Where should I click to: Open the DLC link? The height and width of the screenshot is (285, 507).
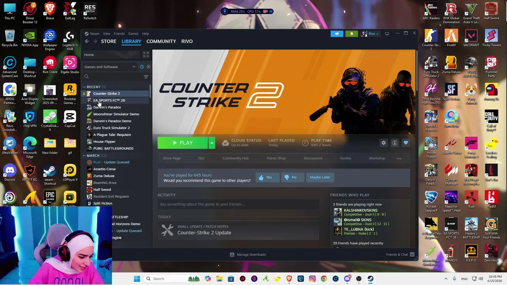point(202,158)
